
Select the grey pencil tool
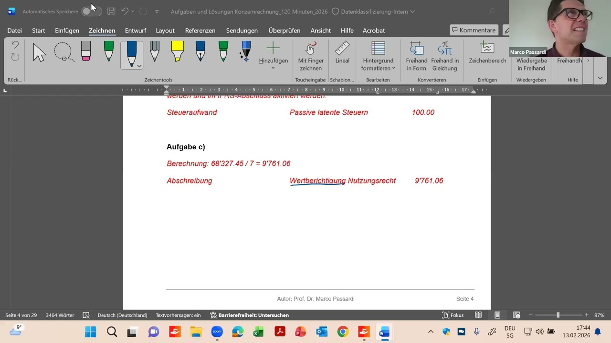(x=154, y=51)
